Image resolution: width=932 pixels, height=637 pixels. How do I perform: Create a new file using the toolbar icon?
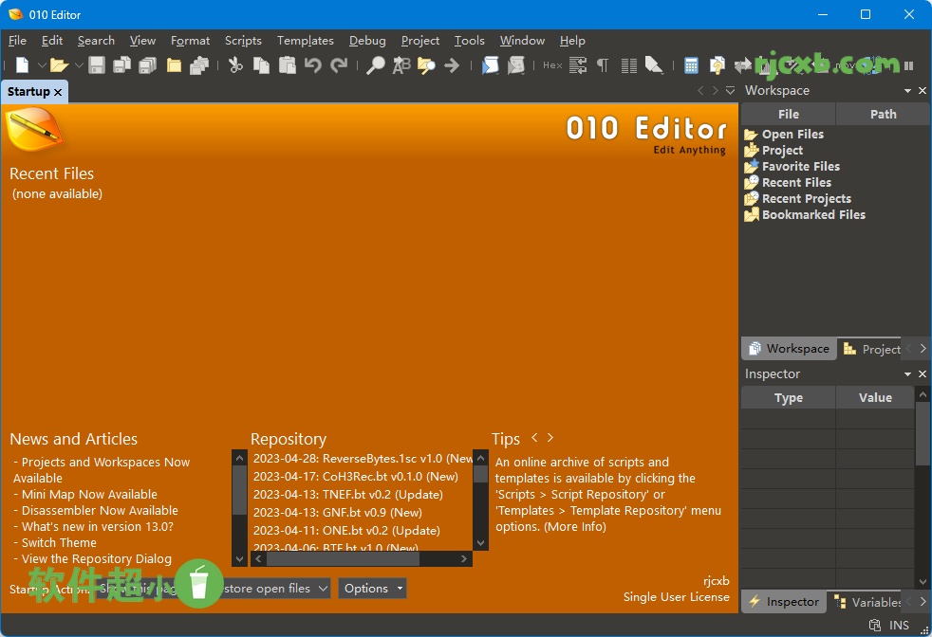(21, 64)
